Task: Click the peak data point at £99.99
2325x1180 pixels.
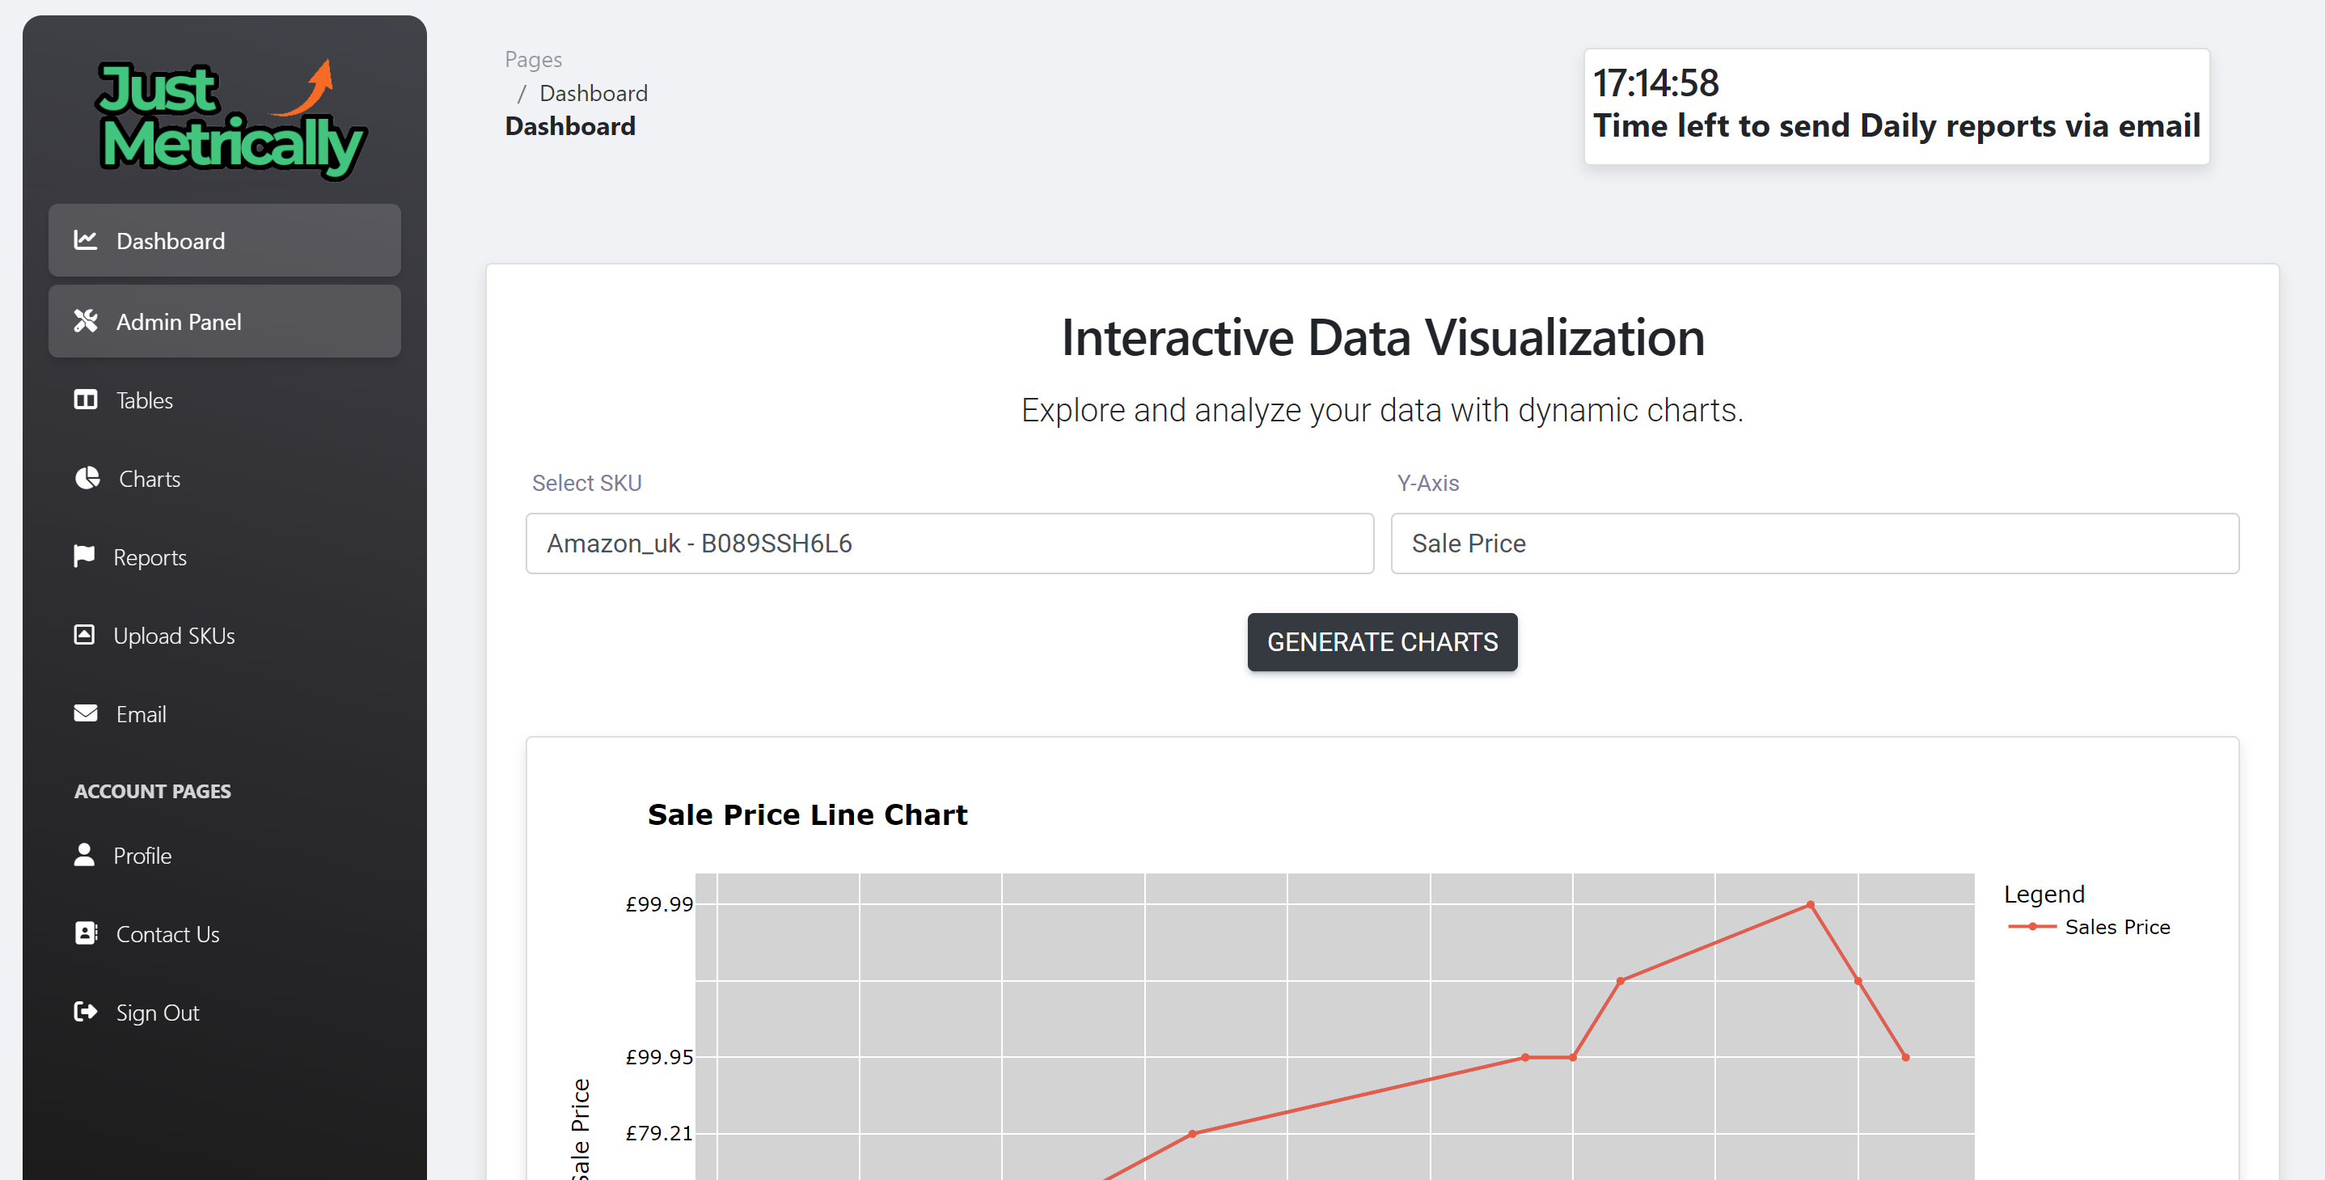Action: (1810, 903)
